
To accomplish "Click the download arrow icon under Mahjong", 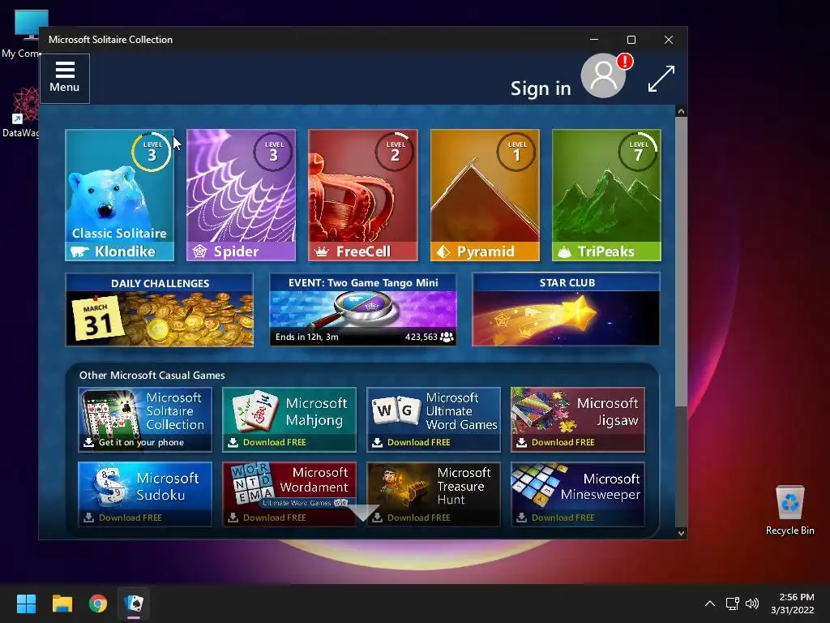I will 233,442.
